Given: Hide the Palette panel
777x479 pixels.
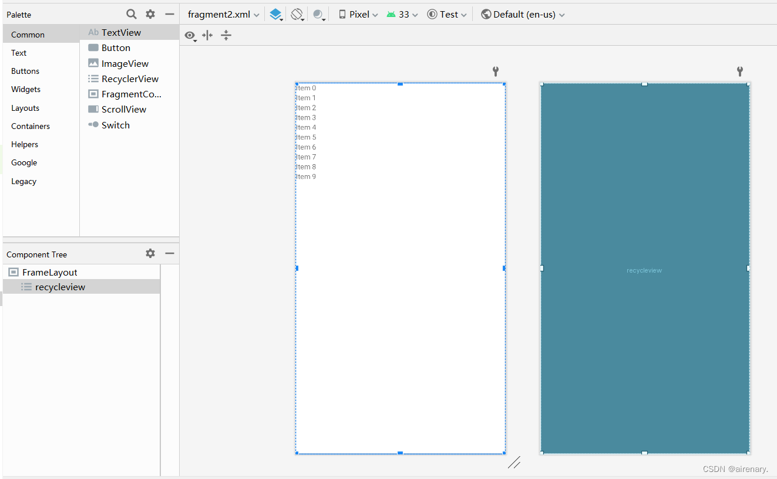Looking at the screenshot, I should point(170,13).
